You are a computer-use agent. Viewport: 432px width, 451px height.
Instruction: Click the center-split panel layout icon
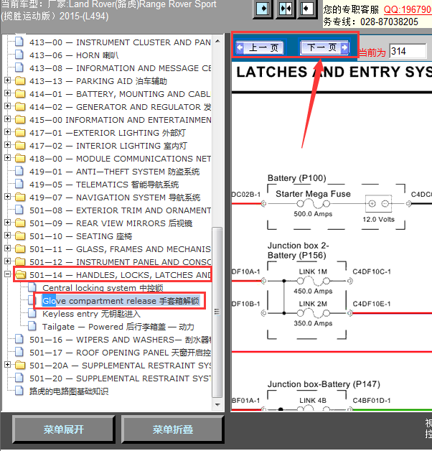(286, 9)
